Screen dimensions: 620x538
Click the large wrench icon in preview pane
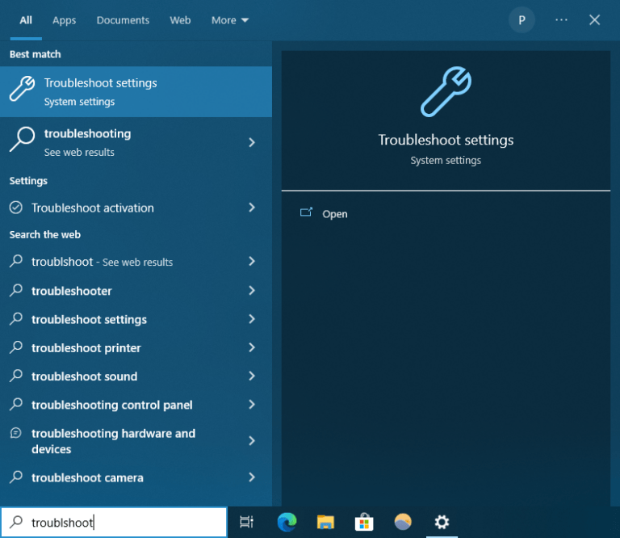click(x=445, y=93)
